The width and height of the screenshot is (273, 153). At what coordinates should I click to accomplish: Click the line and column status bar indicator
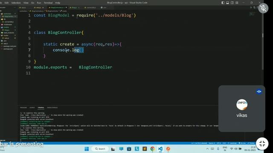click(x=199, y=143)
